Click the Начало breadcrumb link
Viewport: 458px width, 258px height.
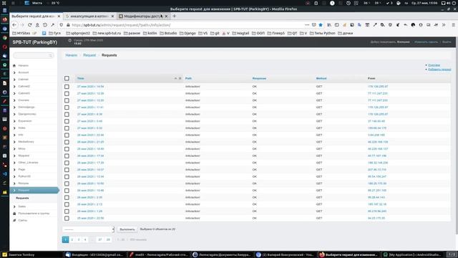point(72,55)
